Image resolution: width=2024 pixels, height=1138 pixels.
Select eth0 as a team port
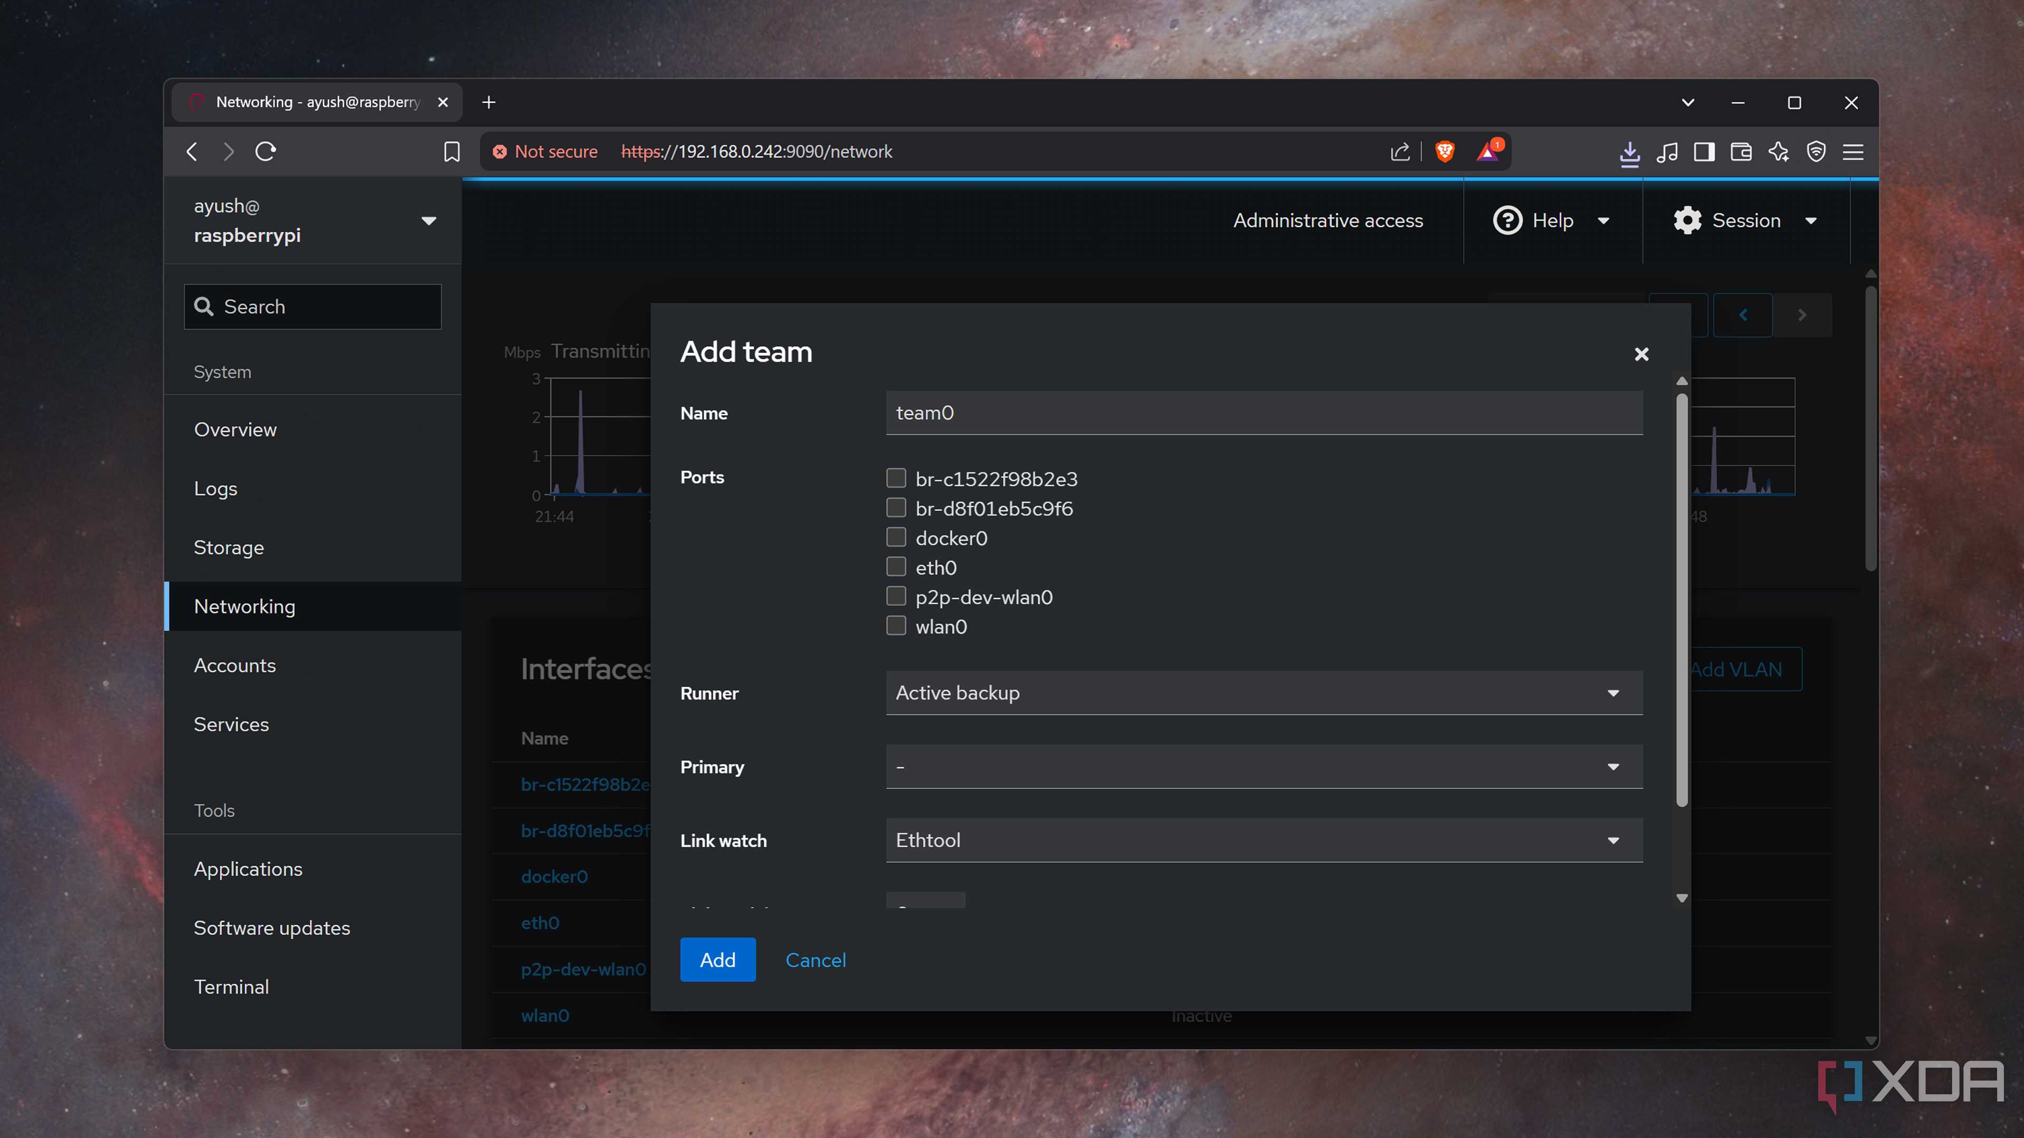pyautogui.click(x=896, y=566)
